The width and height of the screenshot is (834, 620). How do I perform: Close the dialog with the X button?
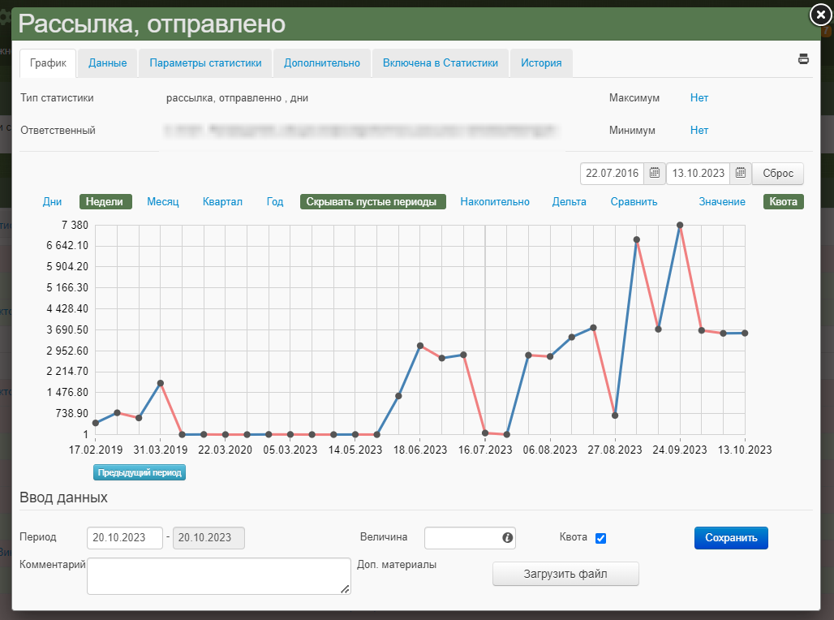point(821,15)
